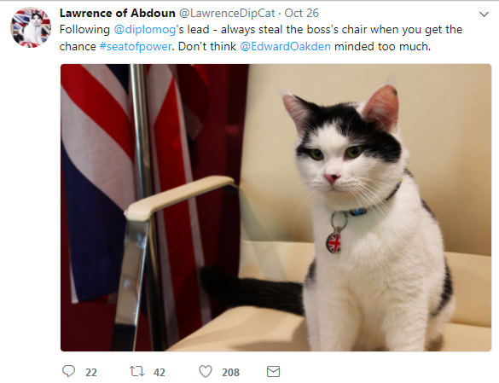Open the @LawrenceDipCat handle
The image size is (499, 383).
click(227, 13)
